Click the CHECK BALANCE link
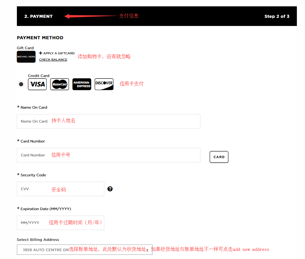 coord(53,60)
